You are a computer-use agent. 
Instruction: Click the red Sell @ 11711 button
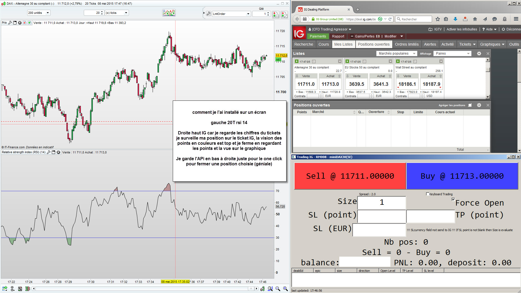tap(350, 176)
